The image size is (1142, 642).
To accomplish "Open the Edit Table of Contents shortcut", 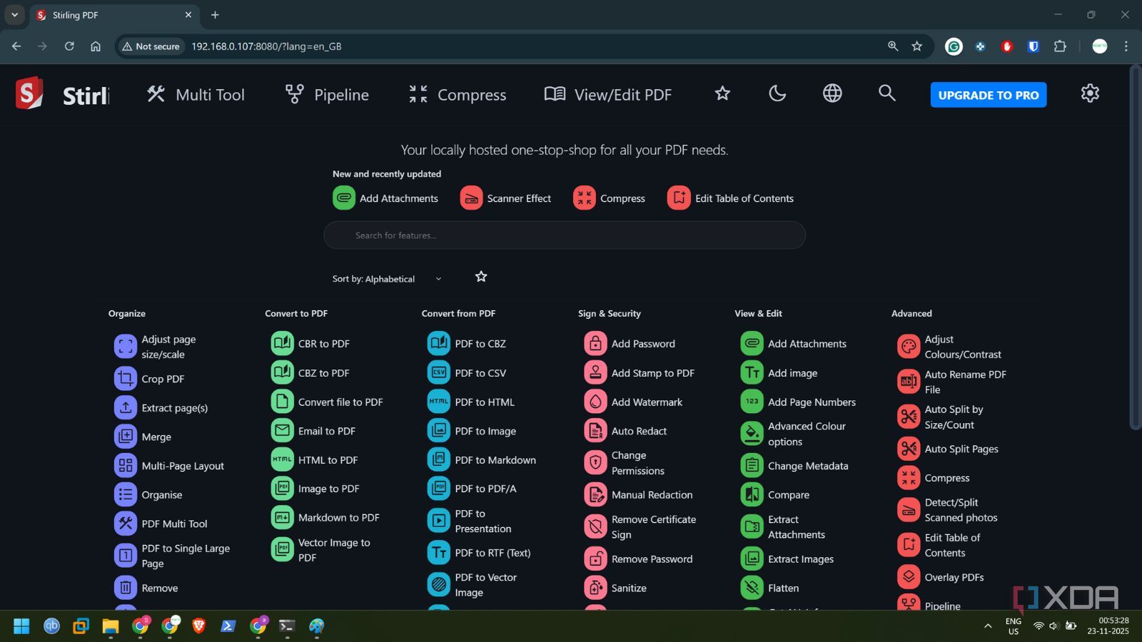I will [730, 198].
